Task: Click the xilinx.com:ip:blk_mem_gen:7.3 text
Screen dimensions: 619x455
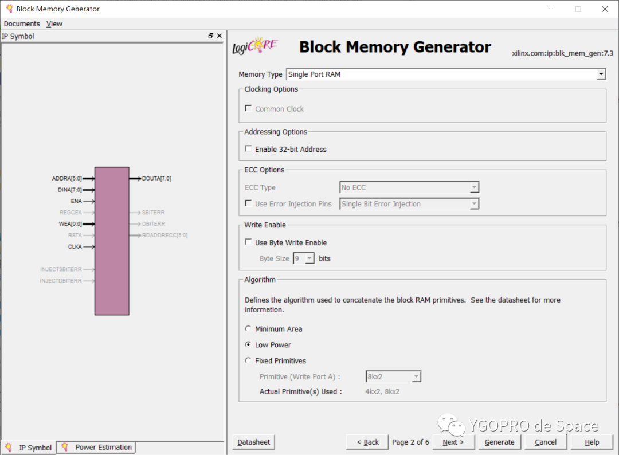Action: tap(563, 53)
